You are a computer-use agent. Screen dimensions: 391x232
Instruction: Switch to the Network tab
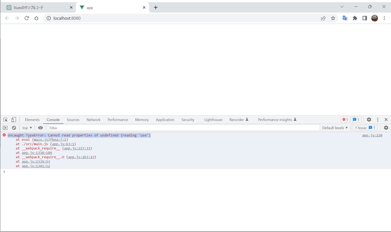pyautogui.click(x=94, y=120)
